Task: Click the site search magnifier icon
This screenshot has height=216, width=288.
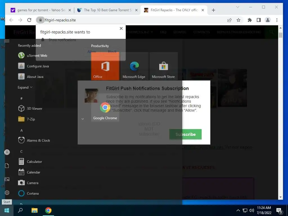Action: [271, 32]
